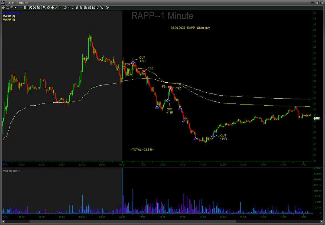Switch to Daily (D) timeframe
325x225 pixels.
(x=98, y=8)
